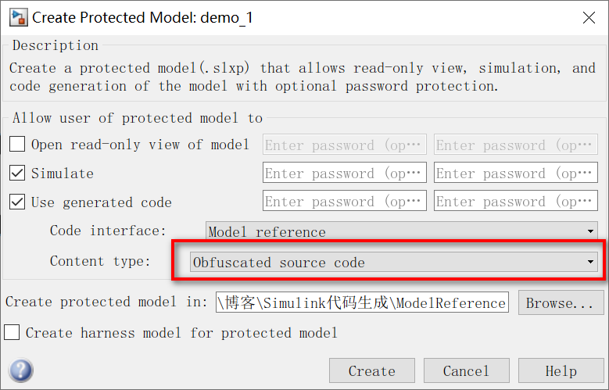Check Create harness model for protected model
Viewport: 609px width, 390px height.
pyautogui.click(x=12, y=332)
